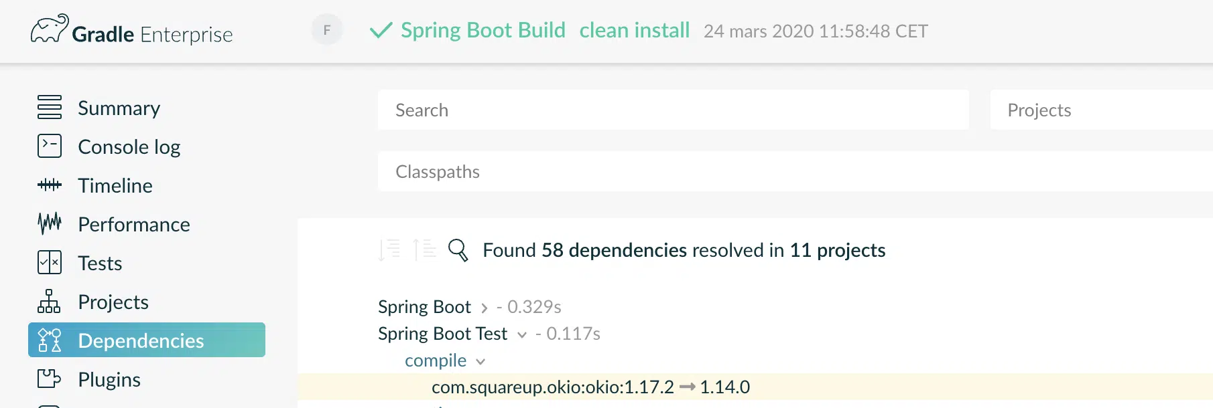1213x408 pixels.
Task: Open the Classpaths filter field
Action: [x=795, y=171]
